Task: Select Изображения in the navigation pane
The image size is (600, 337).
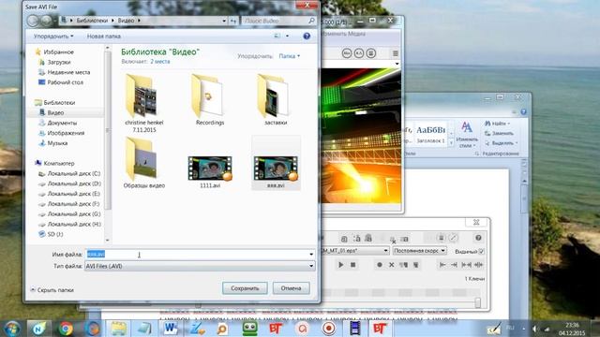Action: pos(66,133)
